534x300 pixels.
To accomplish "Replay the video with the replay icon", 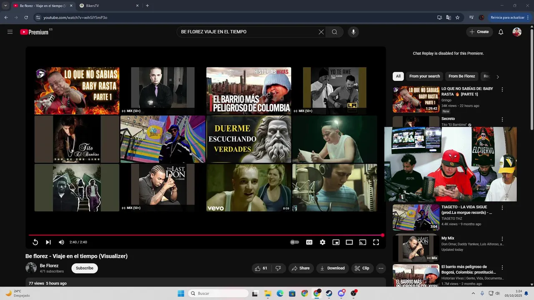I will coord(35,242).
